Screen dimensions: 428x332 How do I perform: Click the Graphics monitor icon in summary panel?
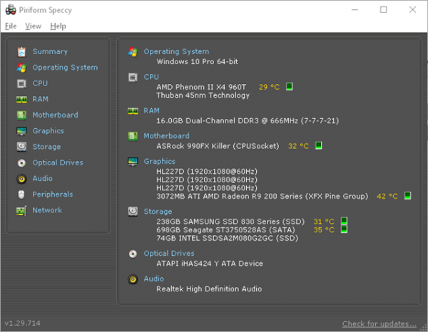pyautogui.click(x=133, y=162)
